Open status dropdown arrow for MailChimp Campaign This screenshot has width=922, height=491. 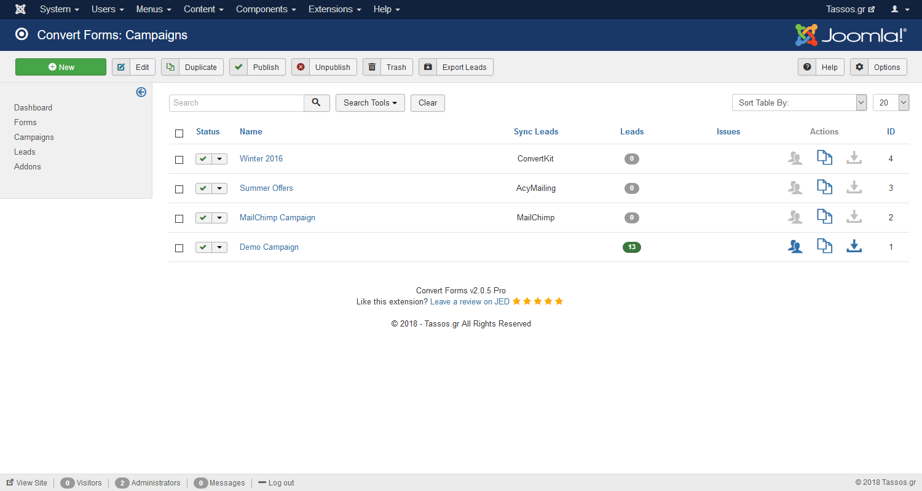click(220, 218)
